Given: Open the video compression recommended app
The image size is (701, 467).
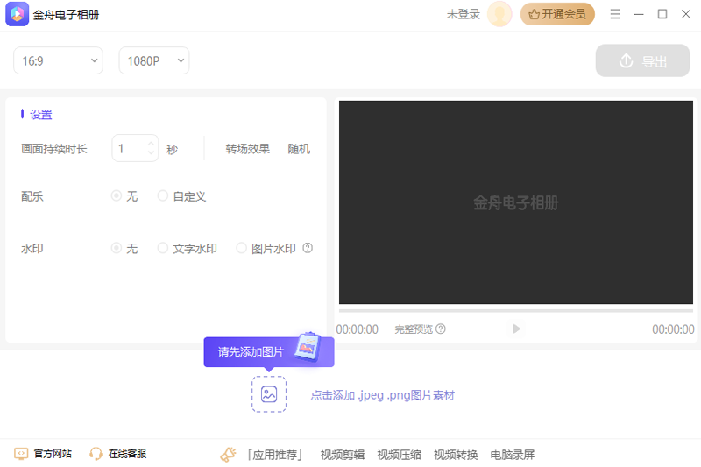Looking at the screenshot, I should coord(399,455).
